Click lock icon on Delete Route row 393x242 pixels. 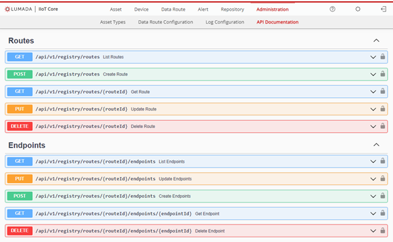coord(382,126)
